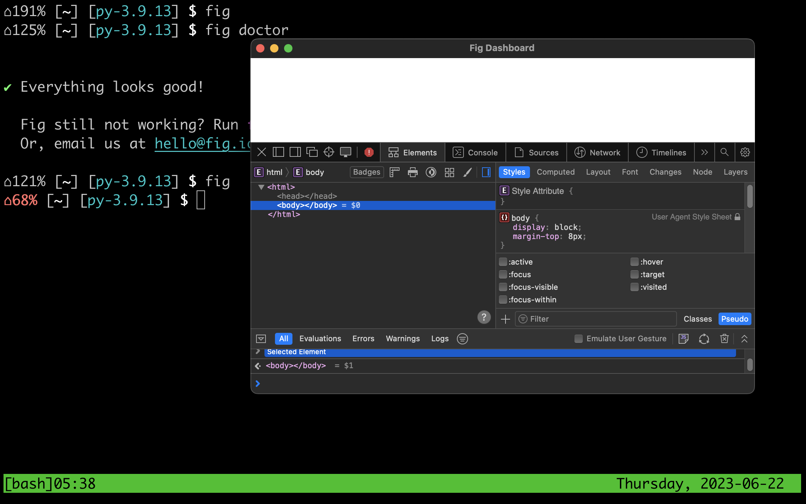The image size is (806, 504).
Task: Click the hello@fig.io email link
Action: [199, 143]
